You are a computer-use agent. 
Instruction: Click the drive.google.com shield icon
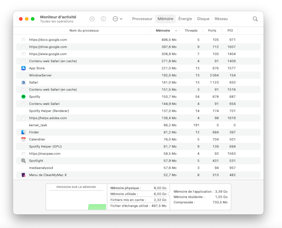click(x=23, y=47)
